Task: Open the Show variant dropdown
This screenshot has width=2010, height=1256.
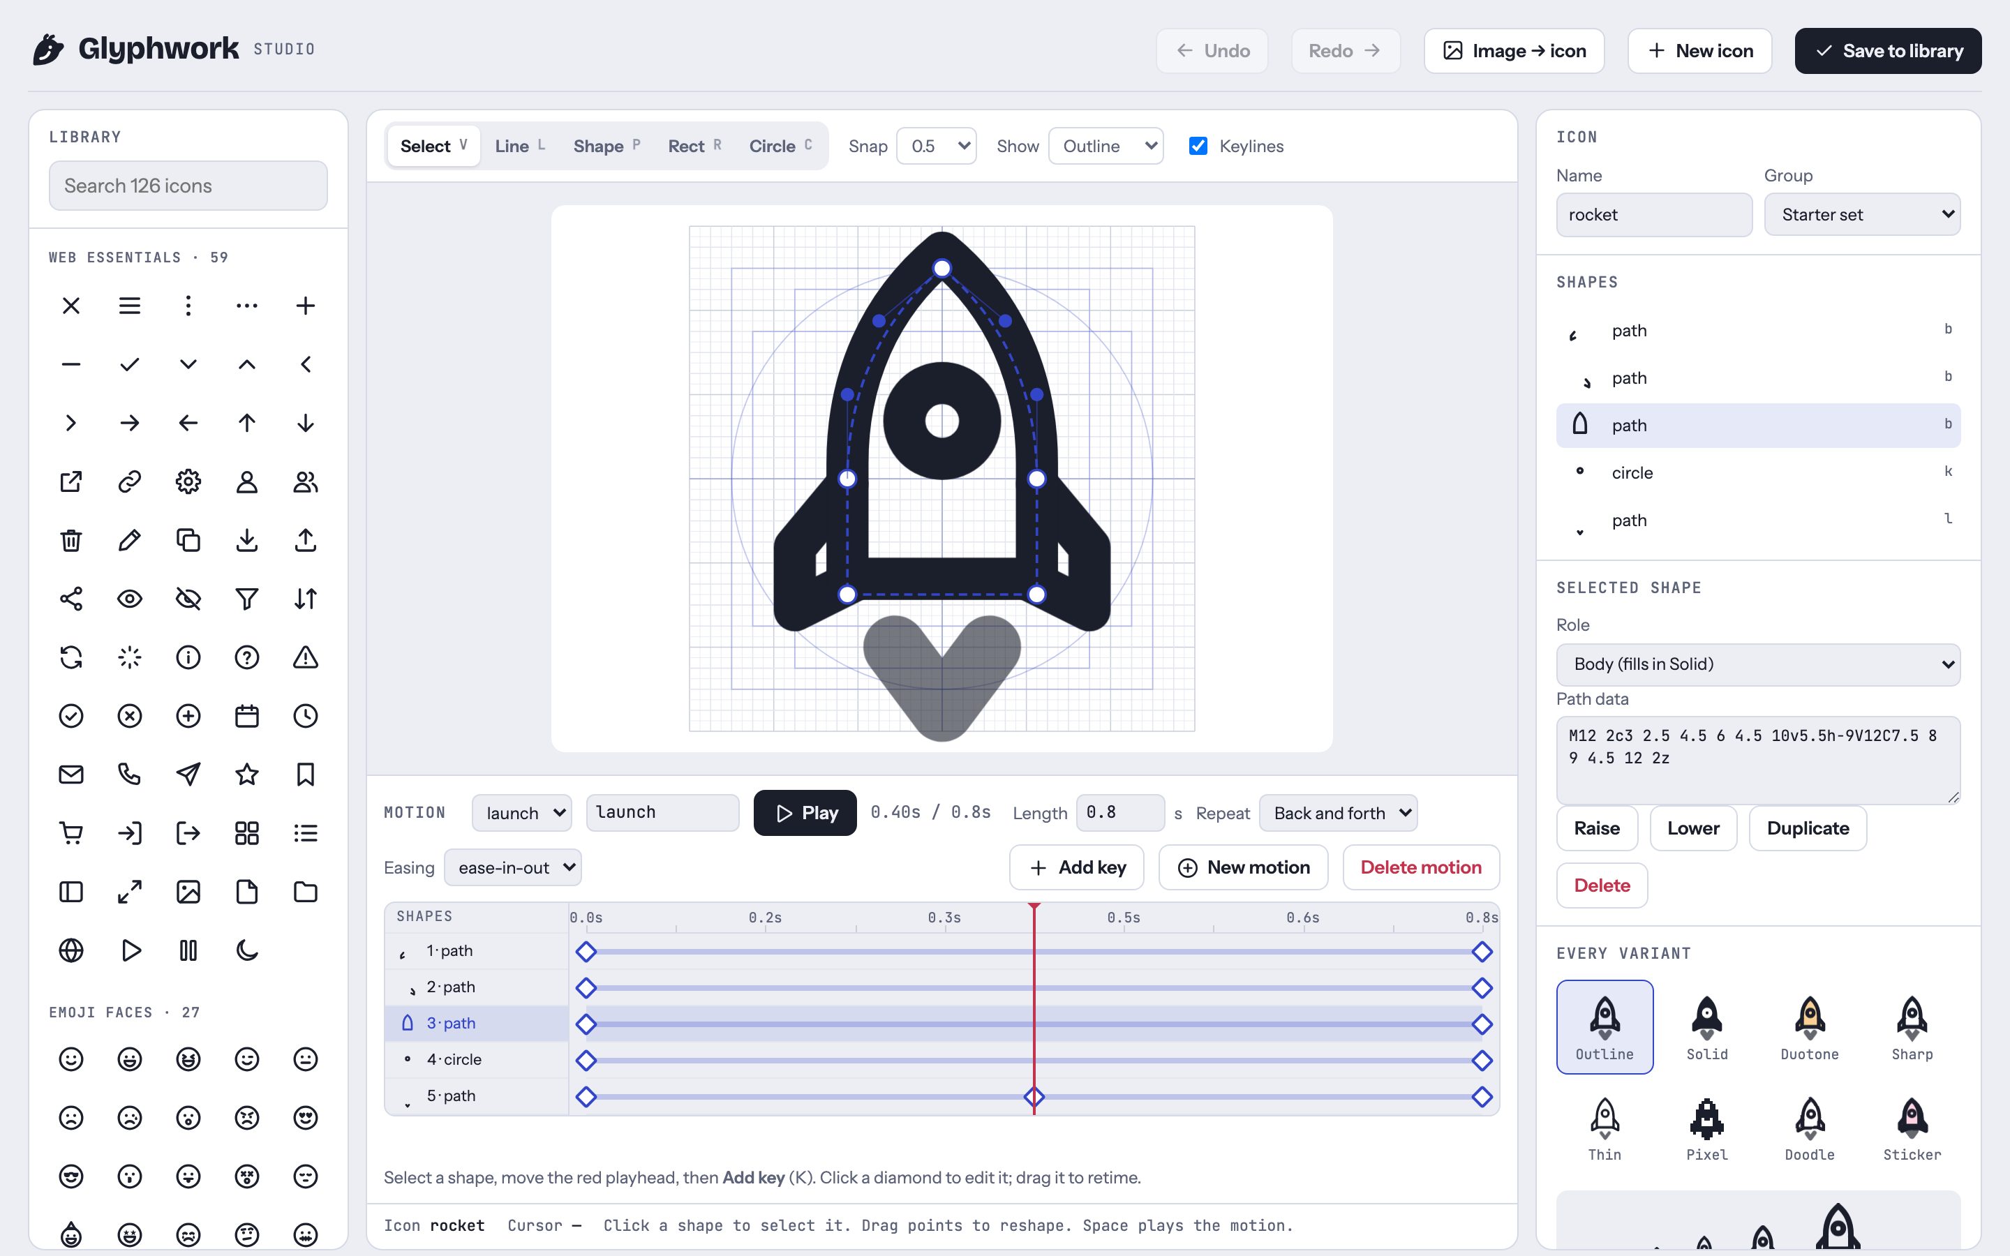Action: tap(1105, 147)
